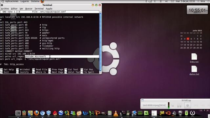Open the links.txt desktop file
Screen dimensions: 210x118
tap(194, 58)
